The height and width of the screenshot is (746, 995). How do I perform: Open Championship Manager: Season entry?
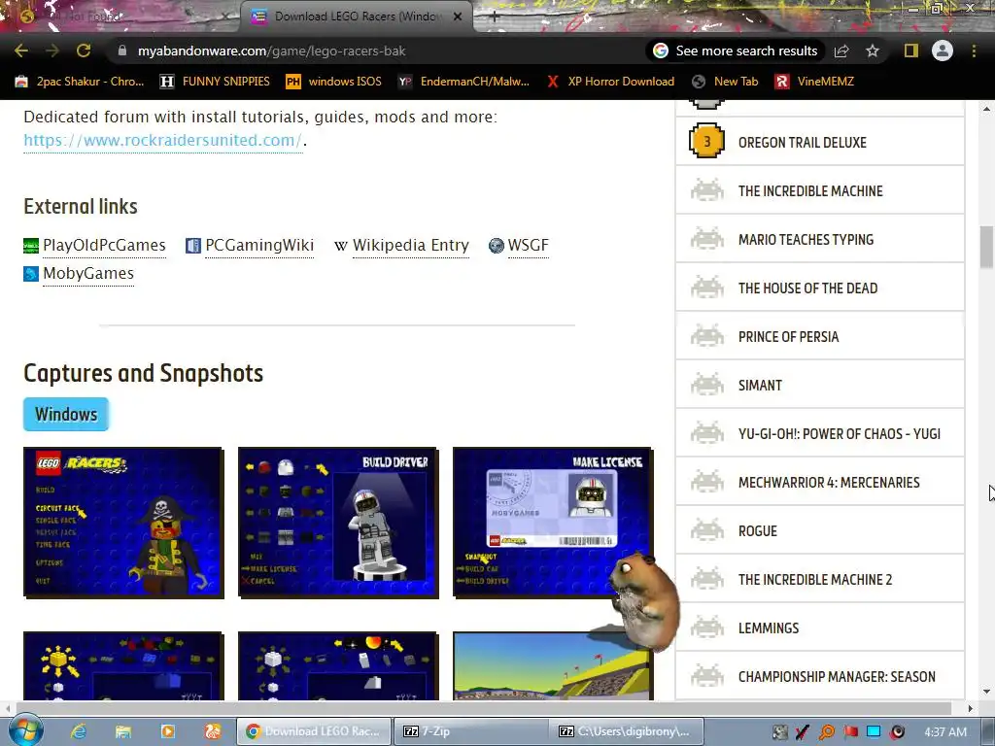click(x=837, y=677)
